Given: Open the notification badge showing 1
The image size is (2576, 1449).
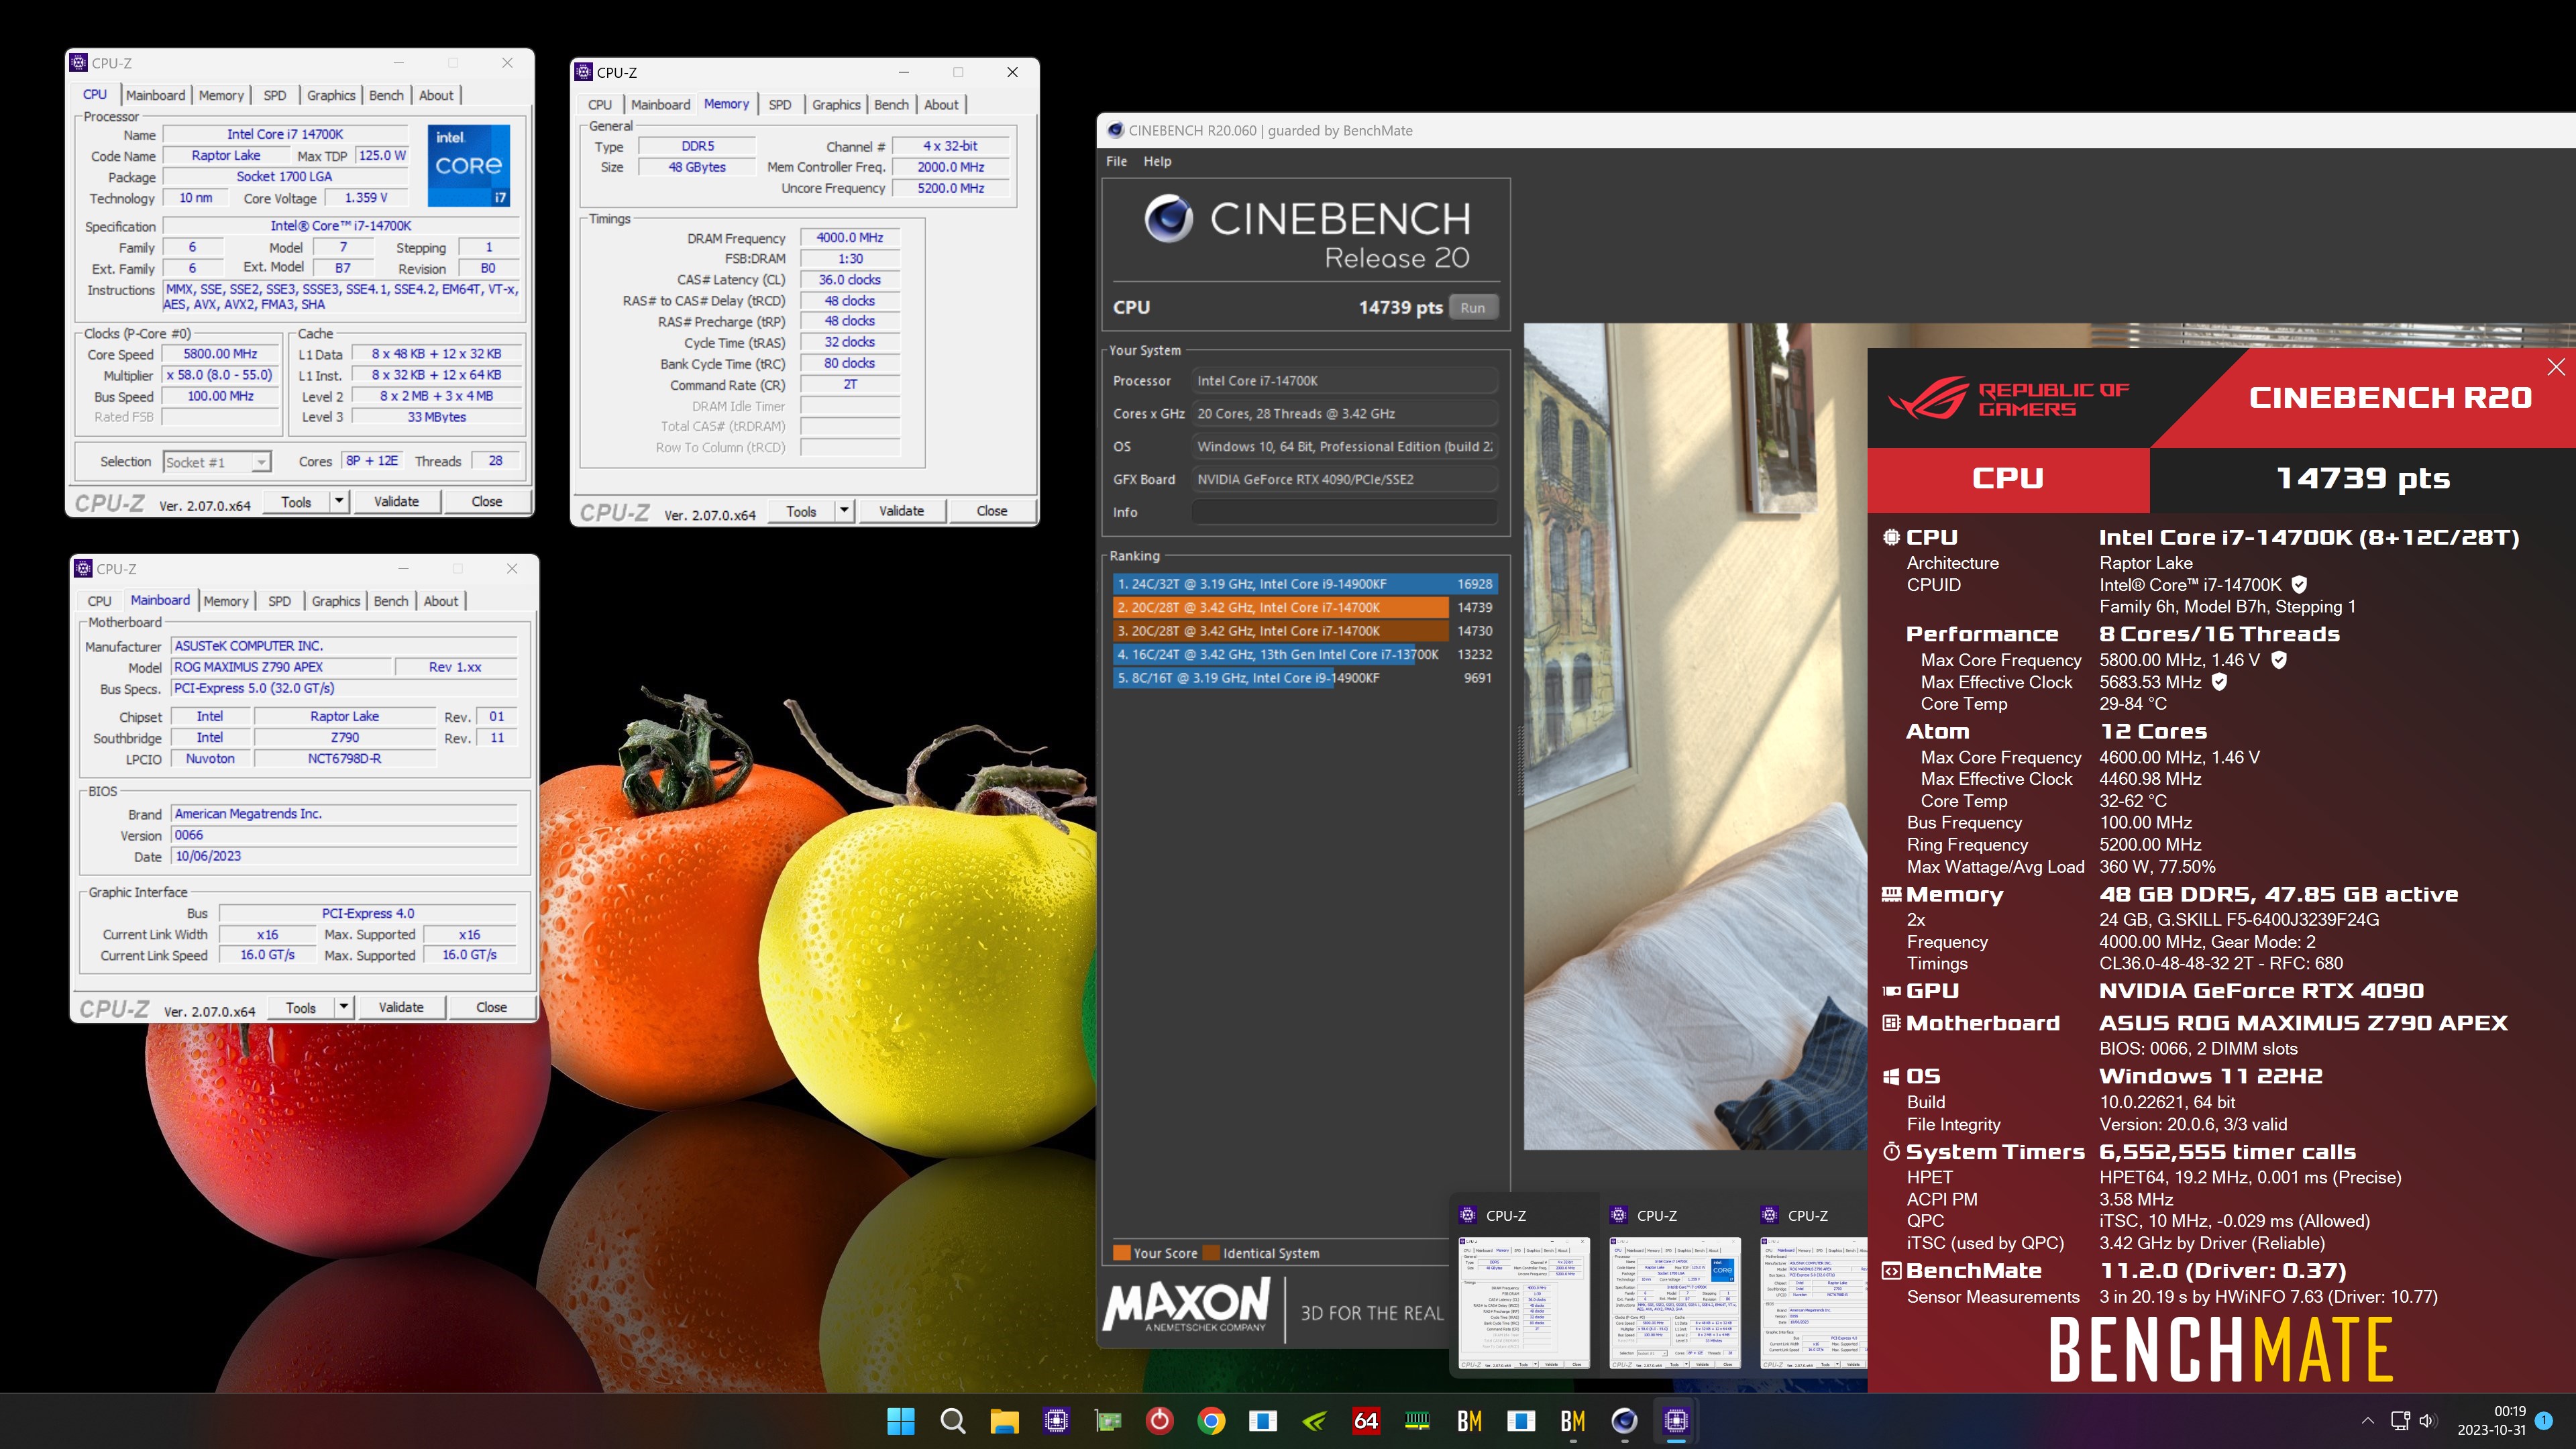Looking at the screenshot, I should click(2544, 1421).
